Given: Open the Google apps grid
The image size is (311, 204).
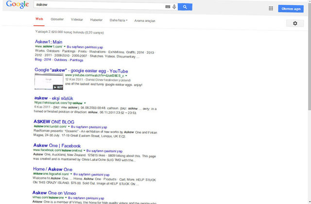Looking at the screenshot, I should coord(271,8).
